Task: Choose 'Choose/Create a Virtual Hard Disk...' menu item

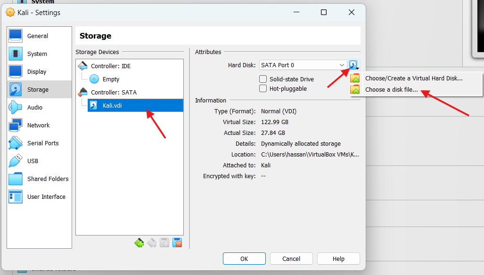Action: (x=414, y=79)
